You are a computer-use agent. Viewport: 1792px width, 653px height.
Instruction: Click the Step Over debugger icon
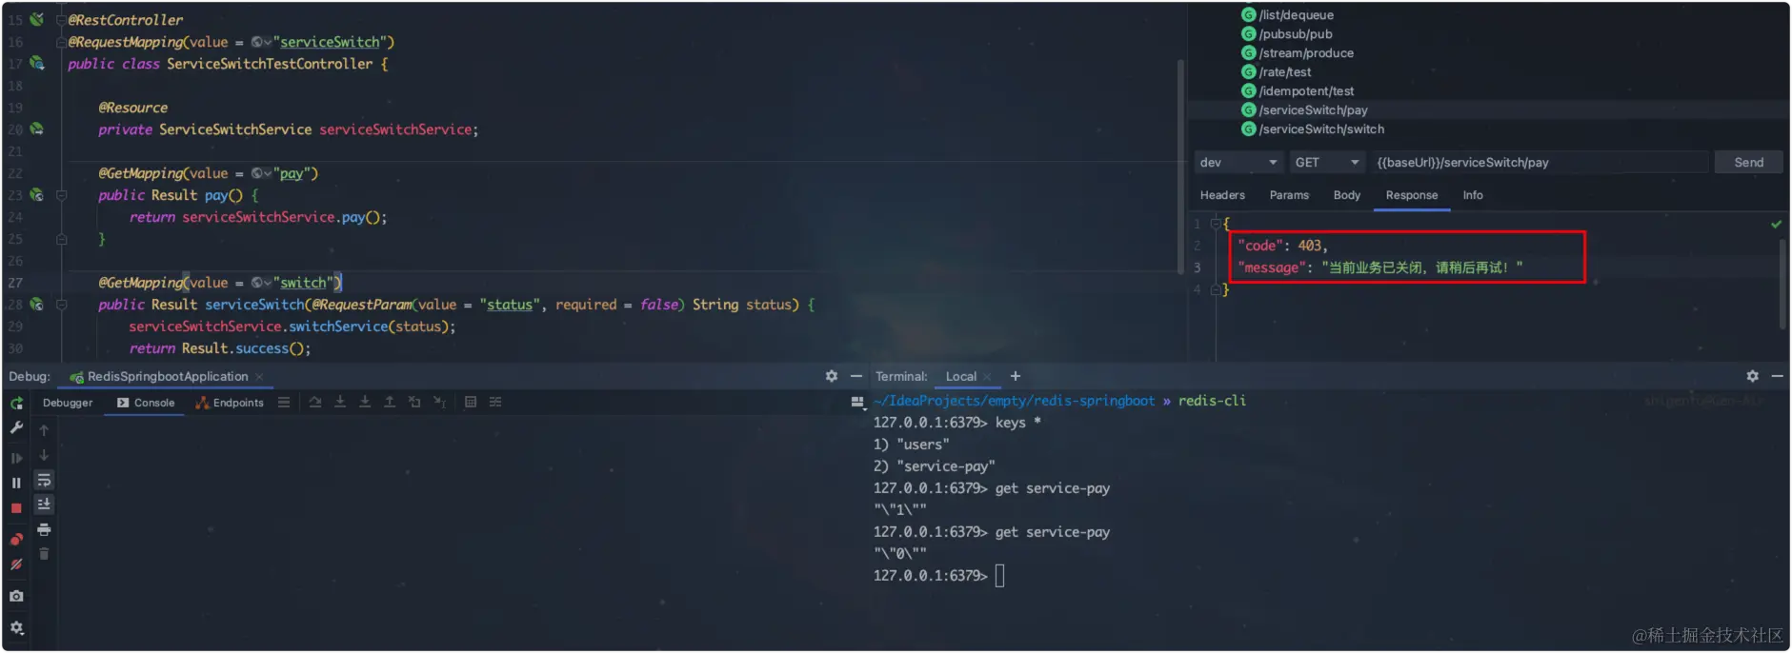(315, 402)
